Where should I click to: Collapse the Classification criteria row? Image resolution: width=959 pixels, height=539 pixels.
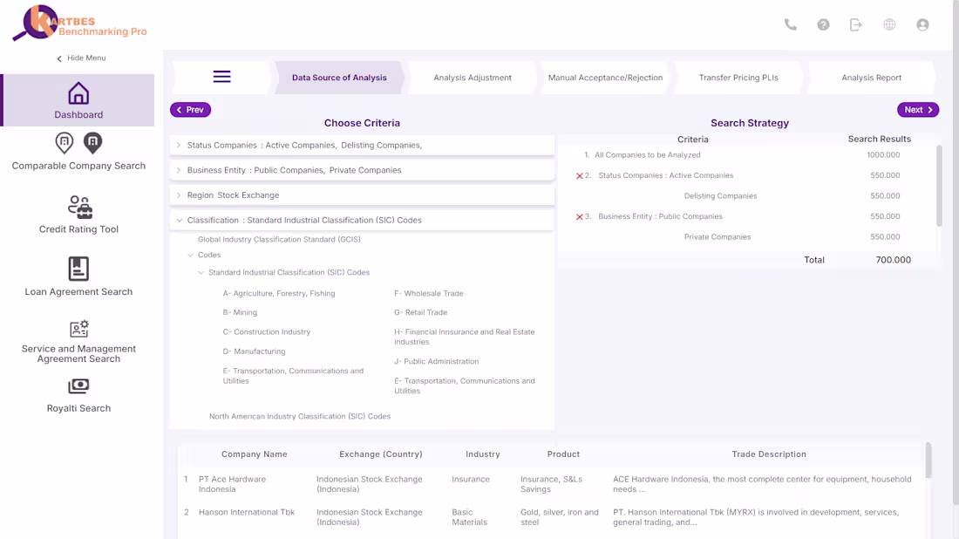(x=362, y=221)
